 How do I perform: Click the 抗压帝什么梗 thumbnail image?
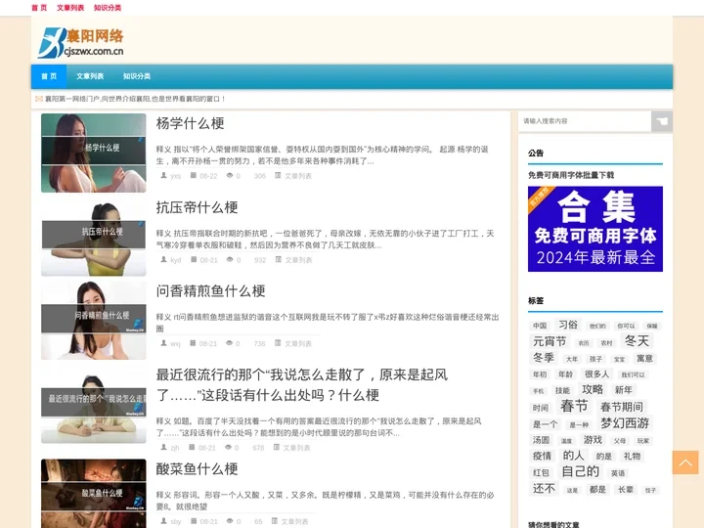(x=94, y=237)
